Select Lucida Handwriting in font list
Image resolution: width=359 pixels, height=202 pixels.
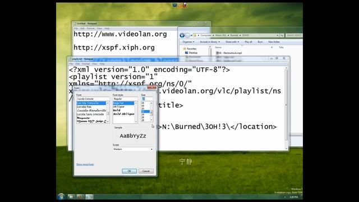[91, 111]
